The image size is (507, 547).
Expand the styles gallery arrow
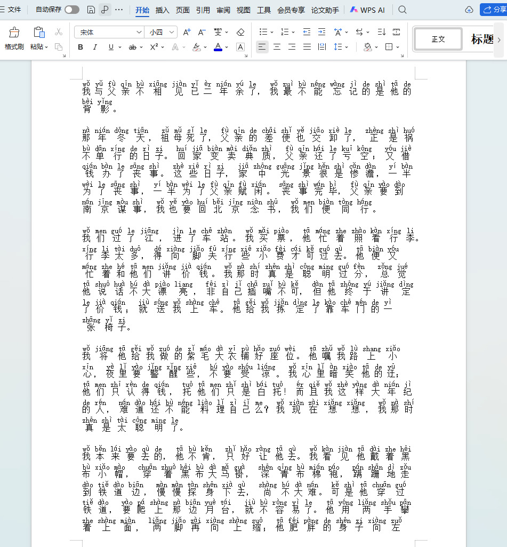499,39
